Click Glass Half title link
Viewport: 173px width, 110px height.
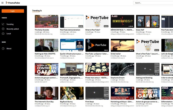click(x=140, y=30)
